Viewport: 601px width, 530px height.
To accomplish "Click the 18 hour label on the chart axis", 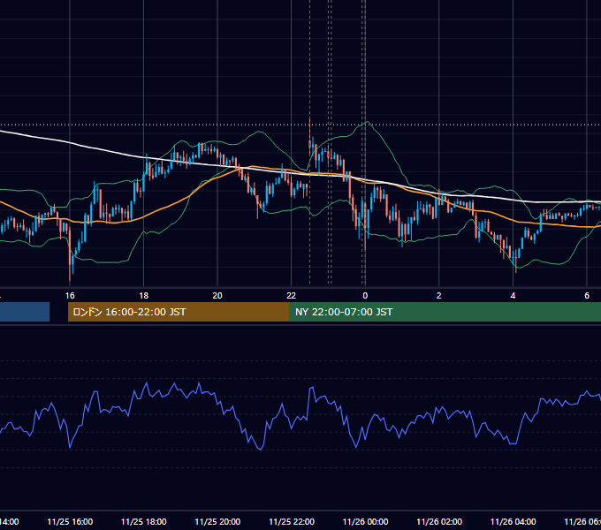I will (x=143, y=295).
